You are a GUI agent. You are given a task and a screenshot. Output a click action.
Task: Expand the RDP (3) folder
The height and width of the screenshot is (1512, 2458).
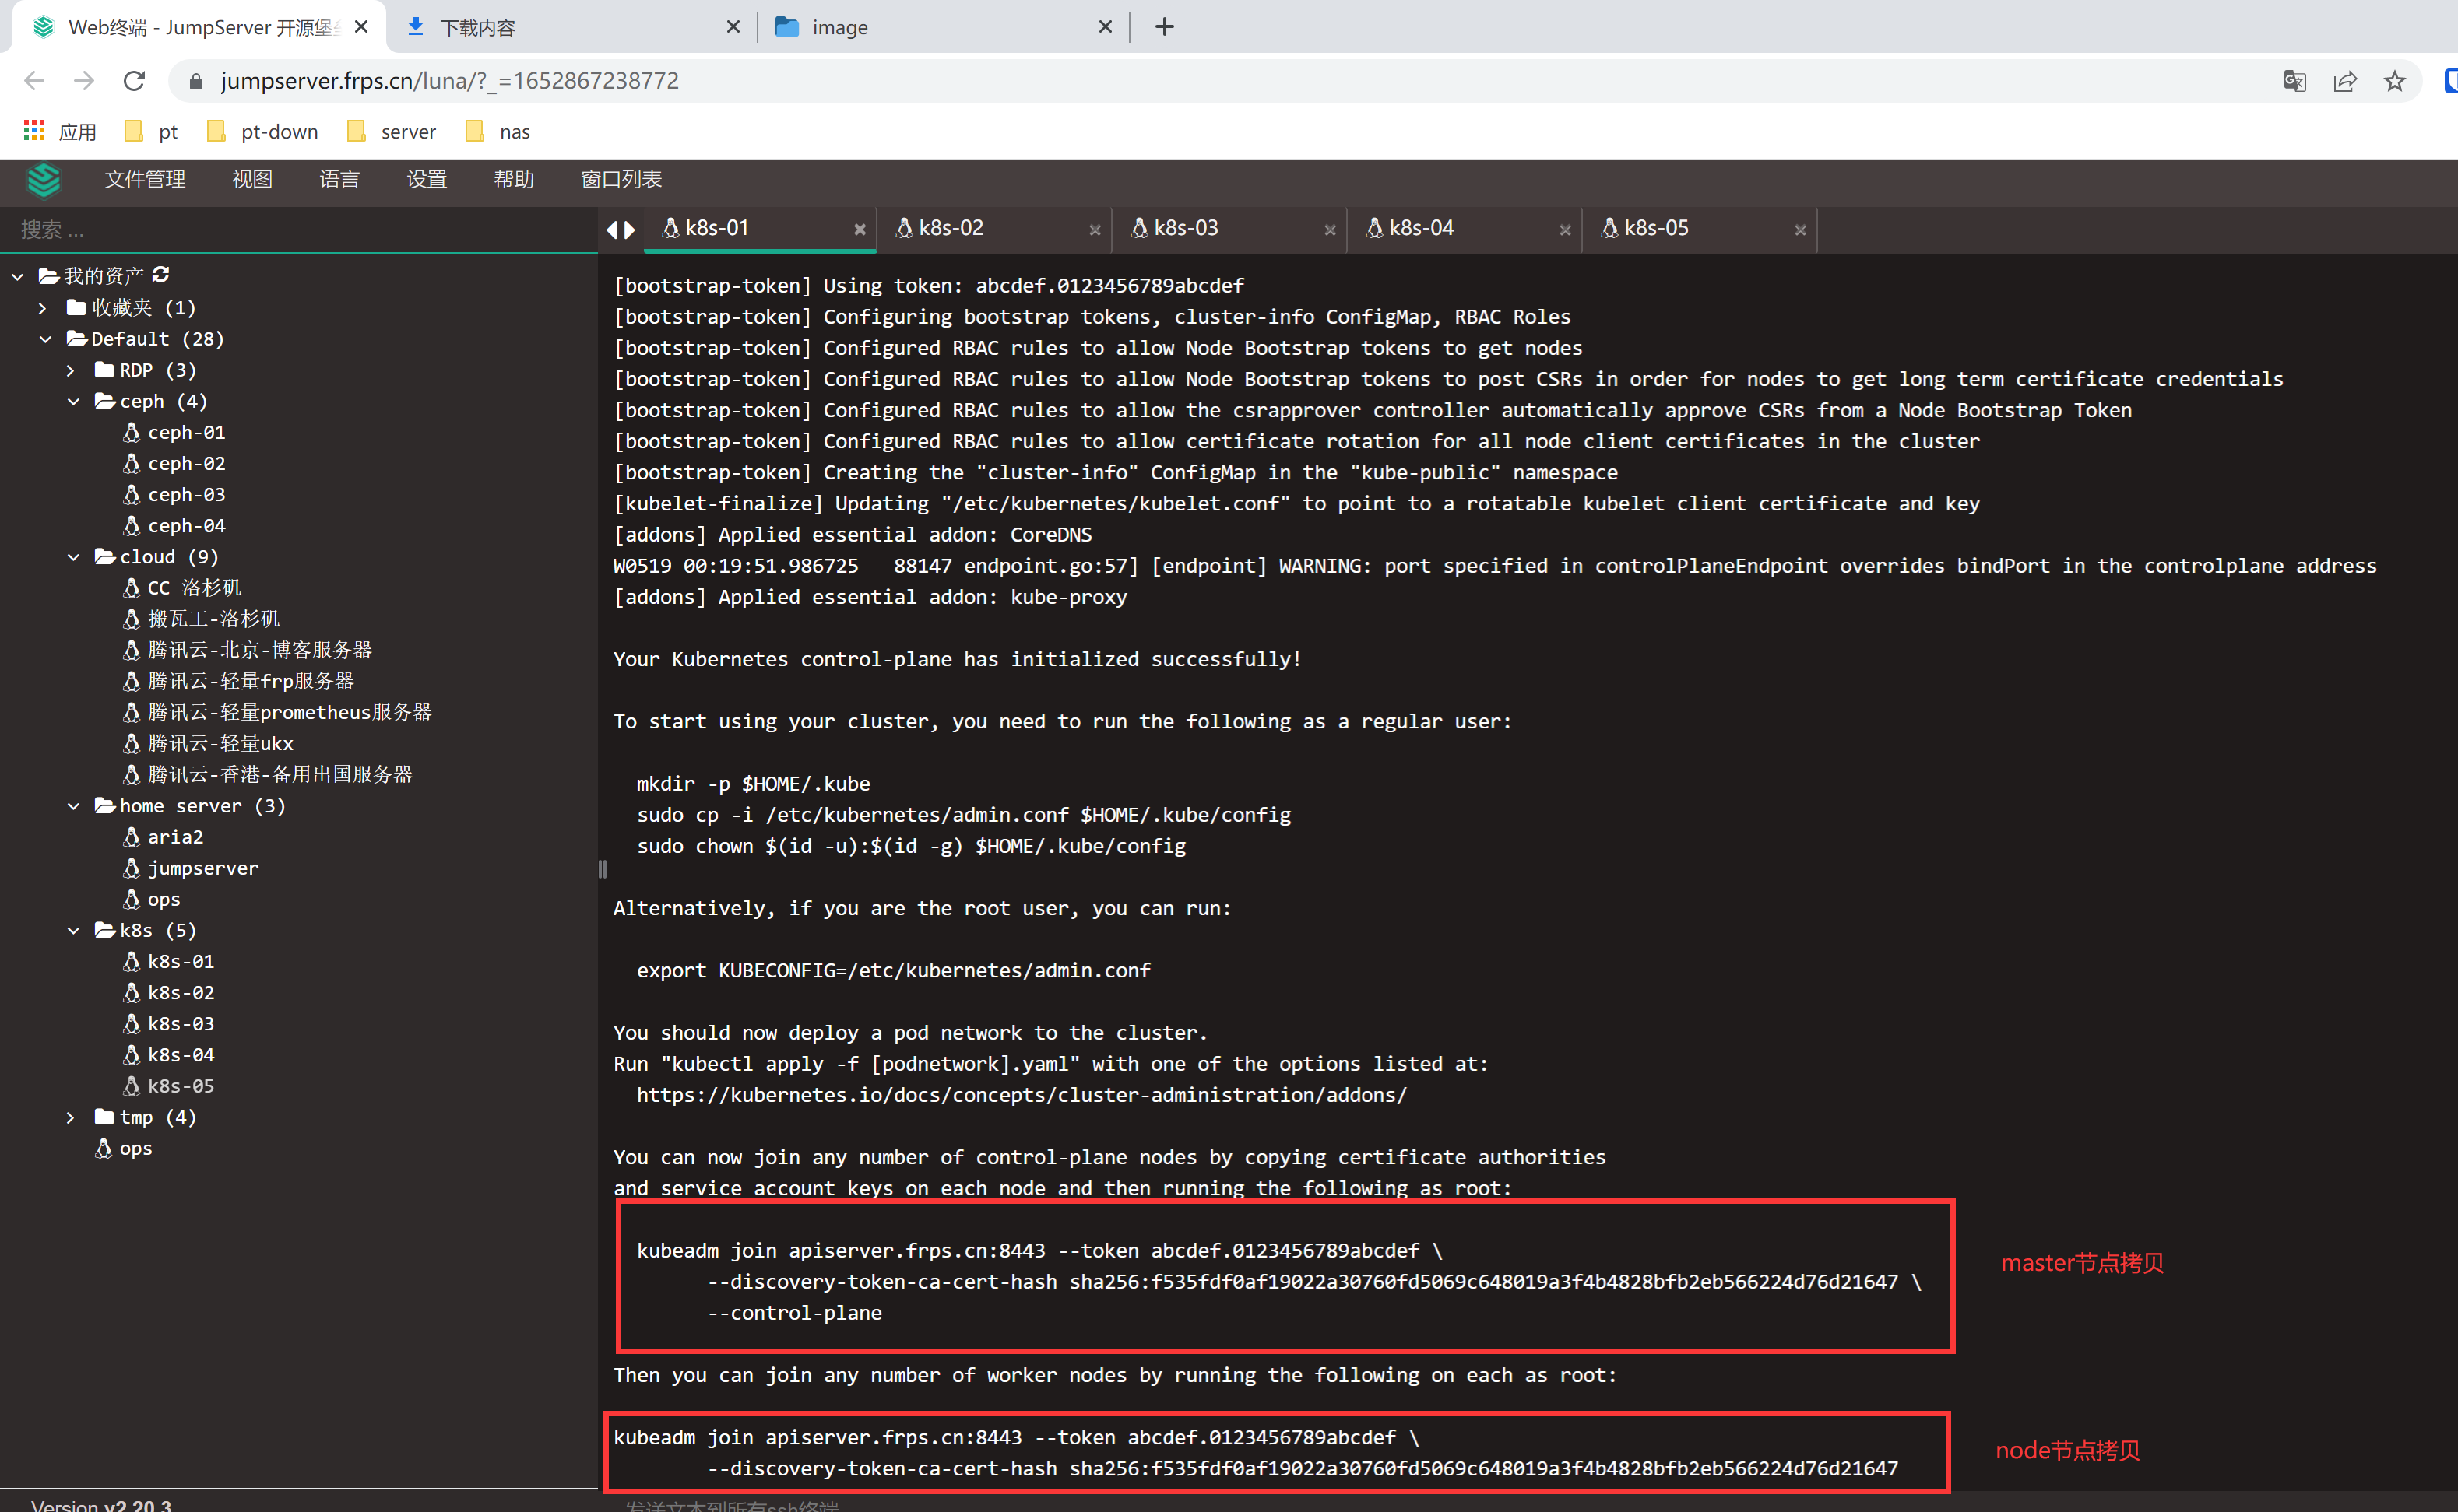pyautogui.click(x=71, y=370)
